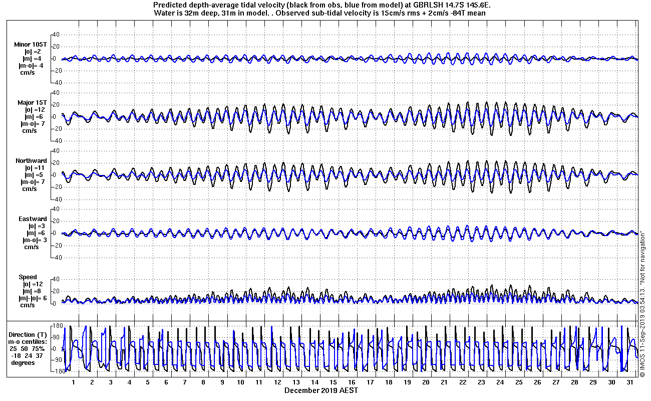Click the '40' tick of Major 15T axis
Image resolution: width=651 pixels, height=401 pixels.
[x=56, y=93]
